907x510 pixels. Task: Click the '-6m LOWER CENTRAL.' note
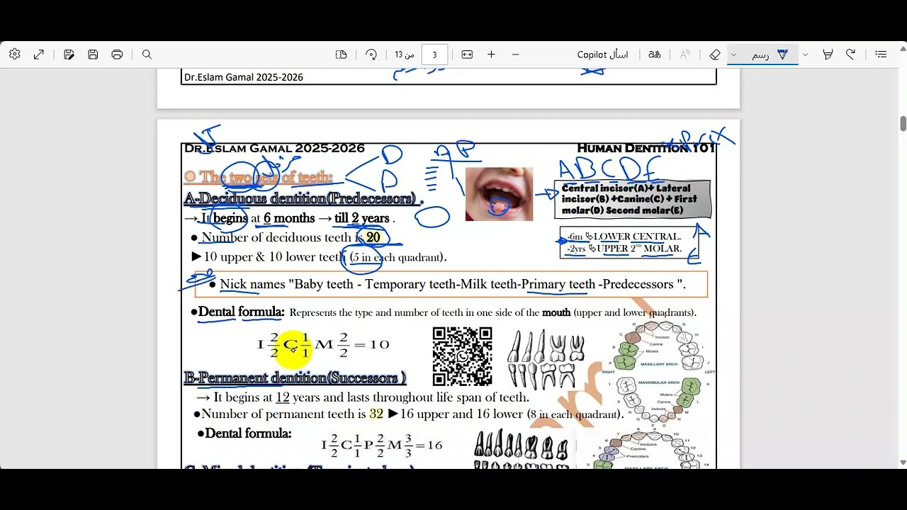click(x=625, y=237)
